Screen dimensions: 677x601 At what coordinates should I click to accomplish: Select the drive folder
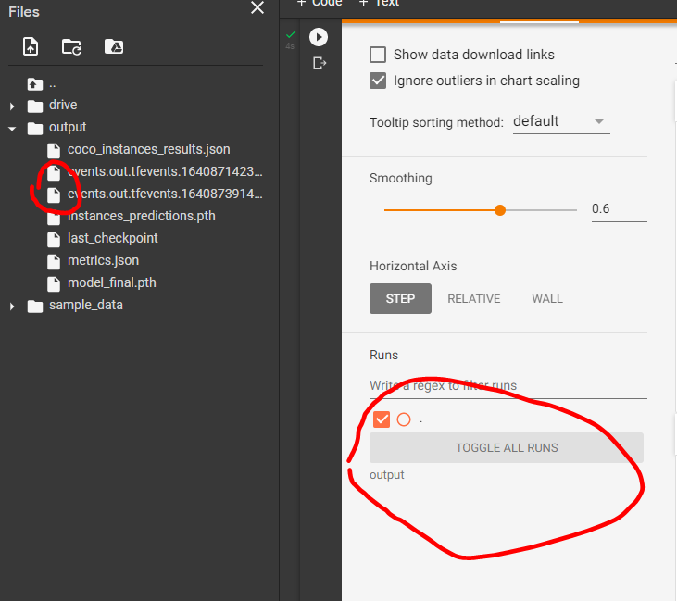[x=63, y=105]
